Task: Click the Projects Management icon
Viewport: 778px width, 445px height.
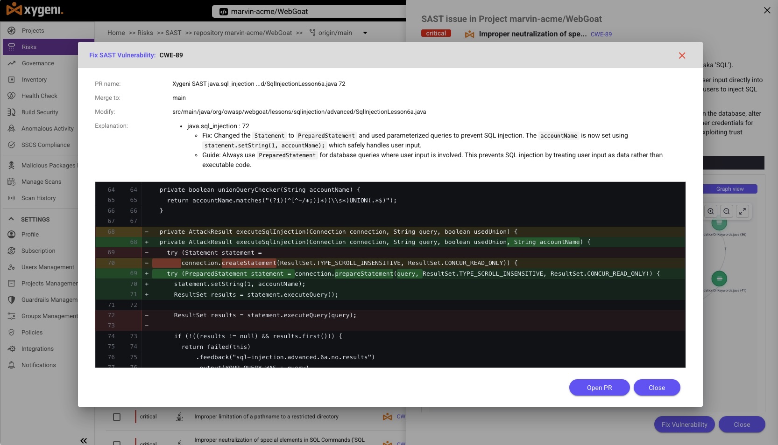Action: point(12,284)
